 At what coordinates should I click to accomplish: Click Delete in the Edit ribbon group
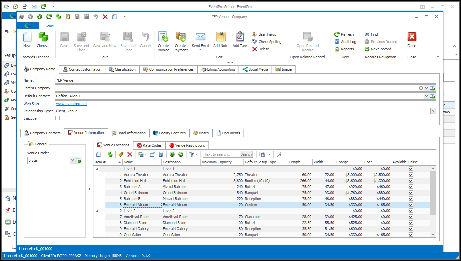[x=261, y=49]
